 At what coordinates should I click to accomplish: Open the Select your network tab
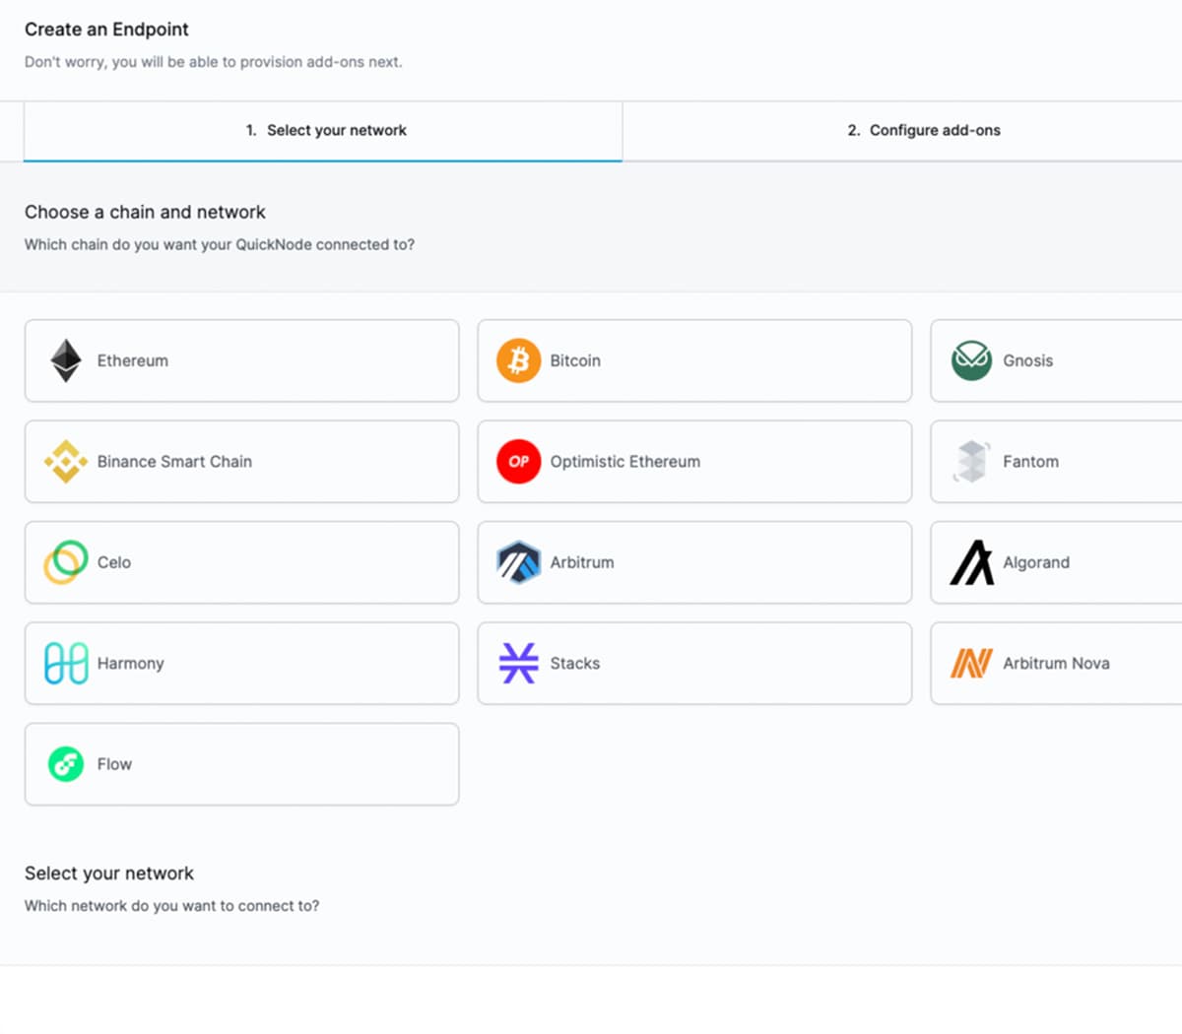click(x=323, y=130)
